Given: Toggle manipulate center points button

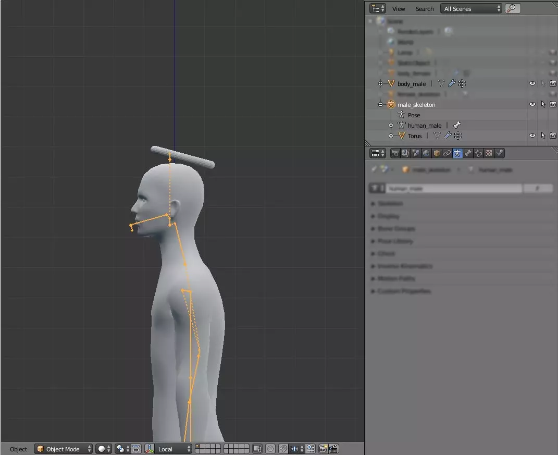Looking at the screenshot, I should [137, 449].
